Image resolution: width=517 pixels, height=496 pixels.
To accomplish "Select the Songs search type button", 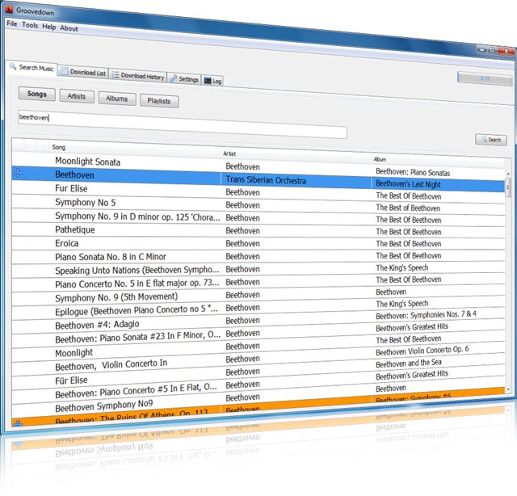I will [37, 95].
